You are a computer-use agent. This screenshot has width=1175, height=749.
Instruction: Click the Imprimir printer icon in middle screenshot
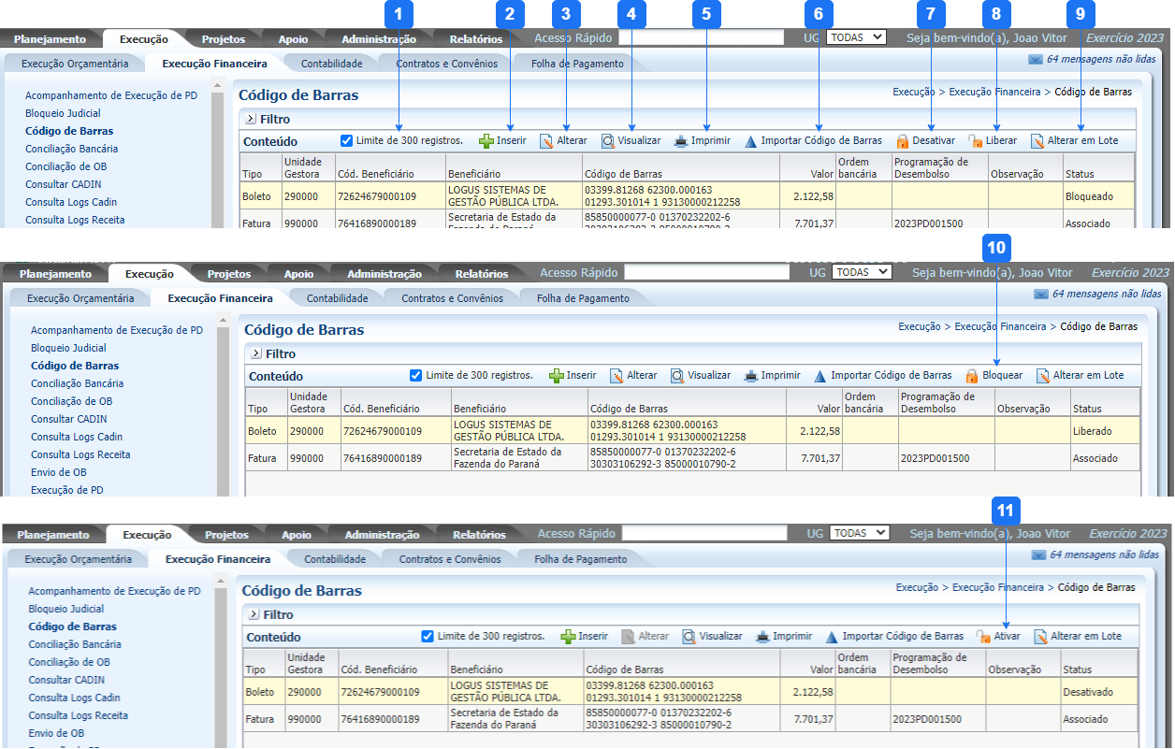[x=751, y=376]
